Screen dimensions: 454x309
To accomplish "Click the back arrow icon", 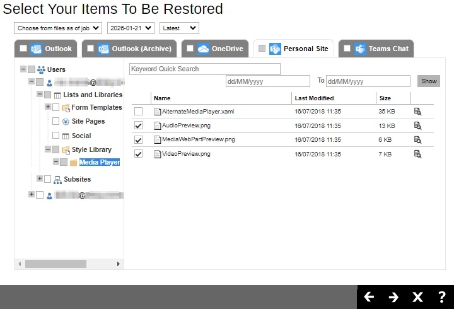I will tap(369, 297).
